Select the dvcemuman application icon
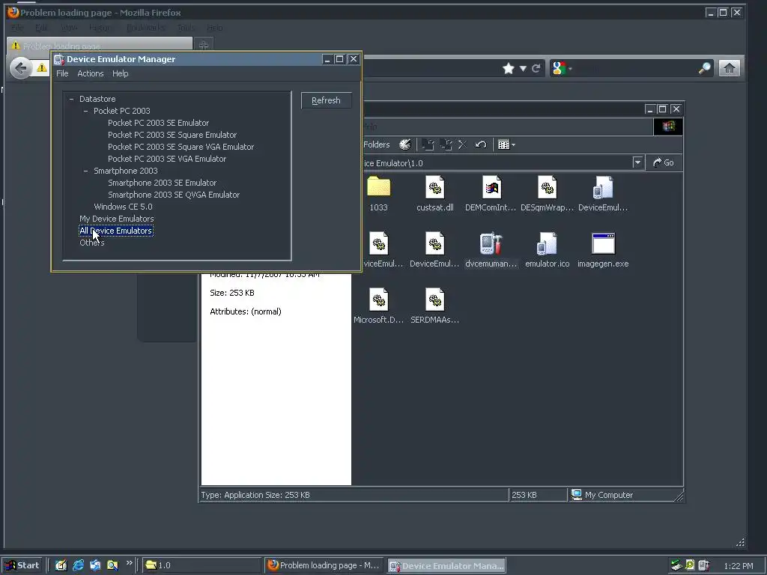This screenshot has width=767, height=575. pyautogui.click(x=491, y=243)
